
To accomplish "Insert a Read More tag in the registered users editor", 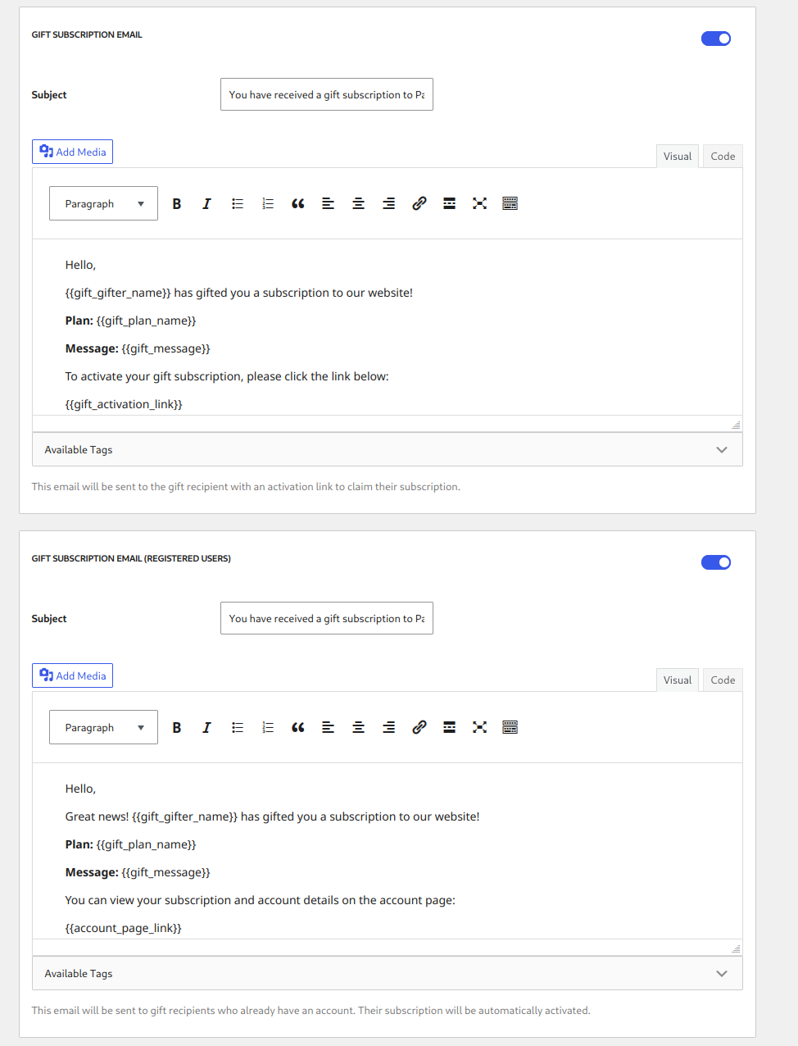I will tap(450, 728).
